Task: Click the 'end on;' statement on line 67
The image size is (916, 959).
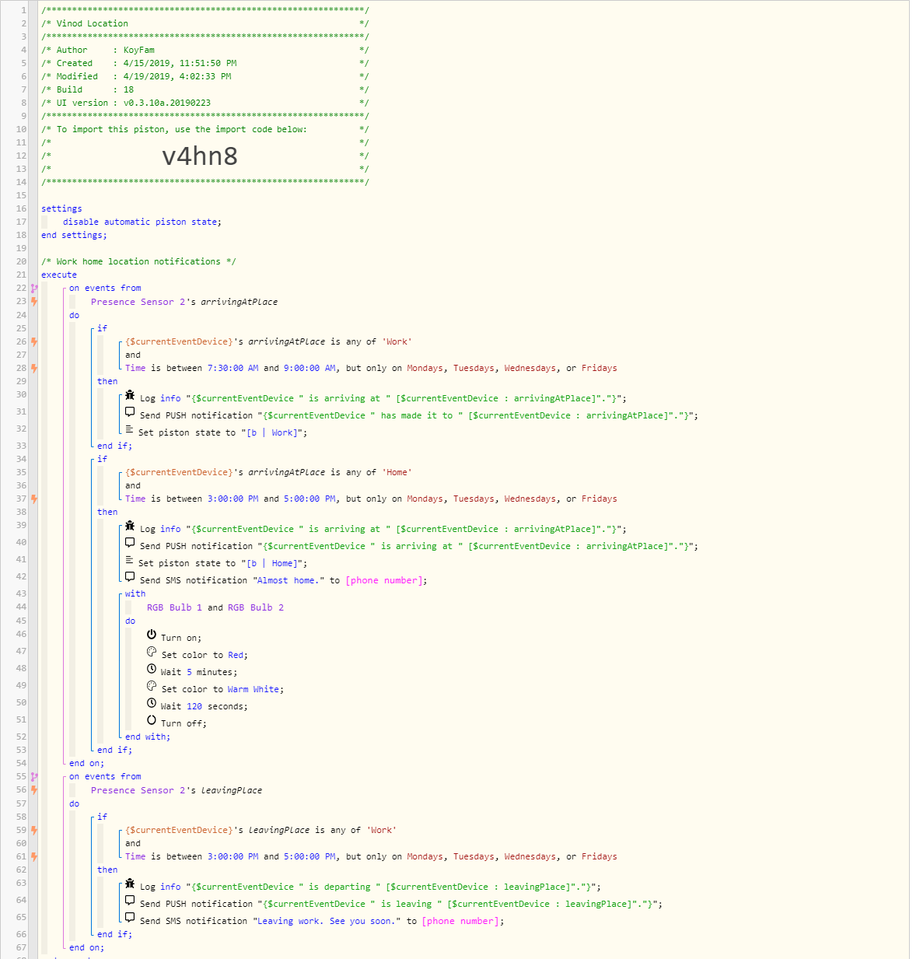Action: 86,947
